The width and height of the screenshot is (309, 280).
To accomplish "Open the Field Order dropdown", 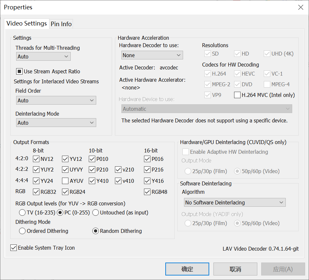I will click(x=56, y=100).
